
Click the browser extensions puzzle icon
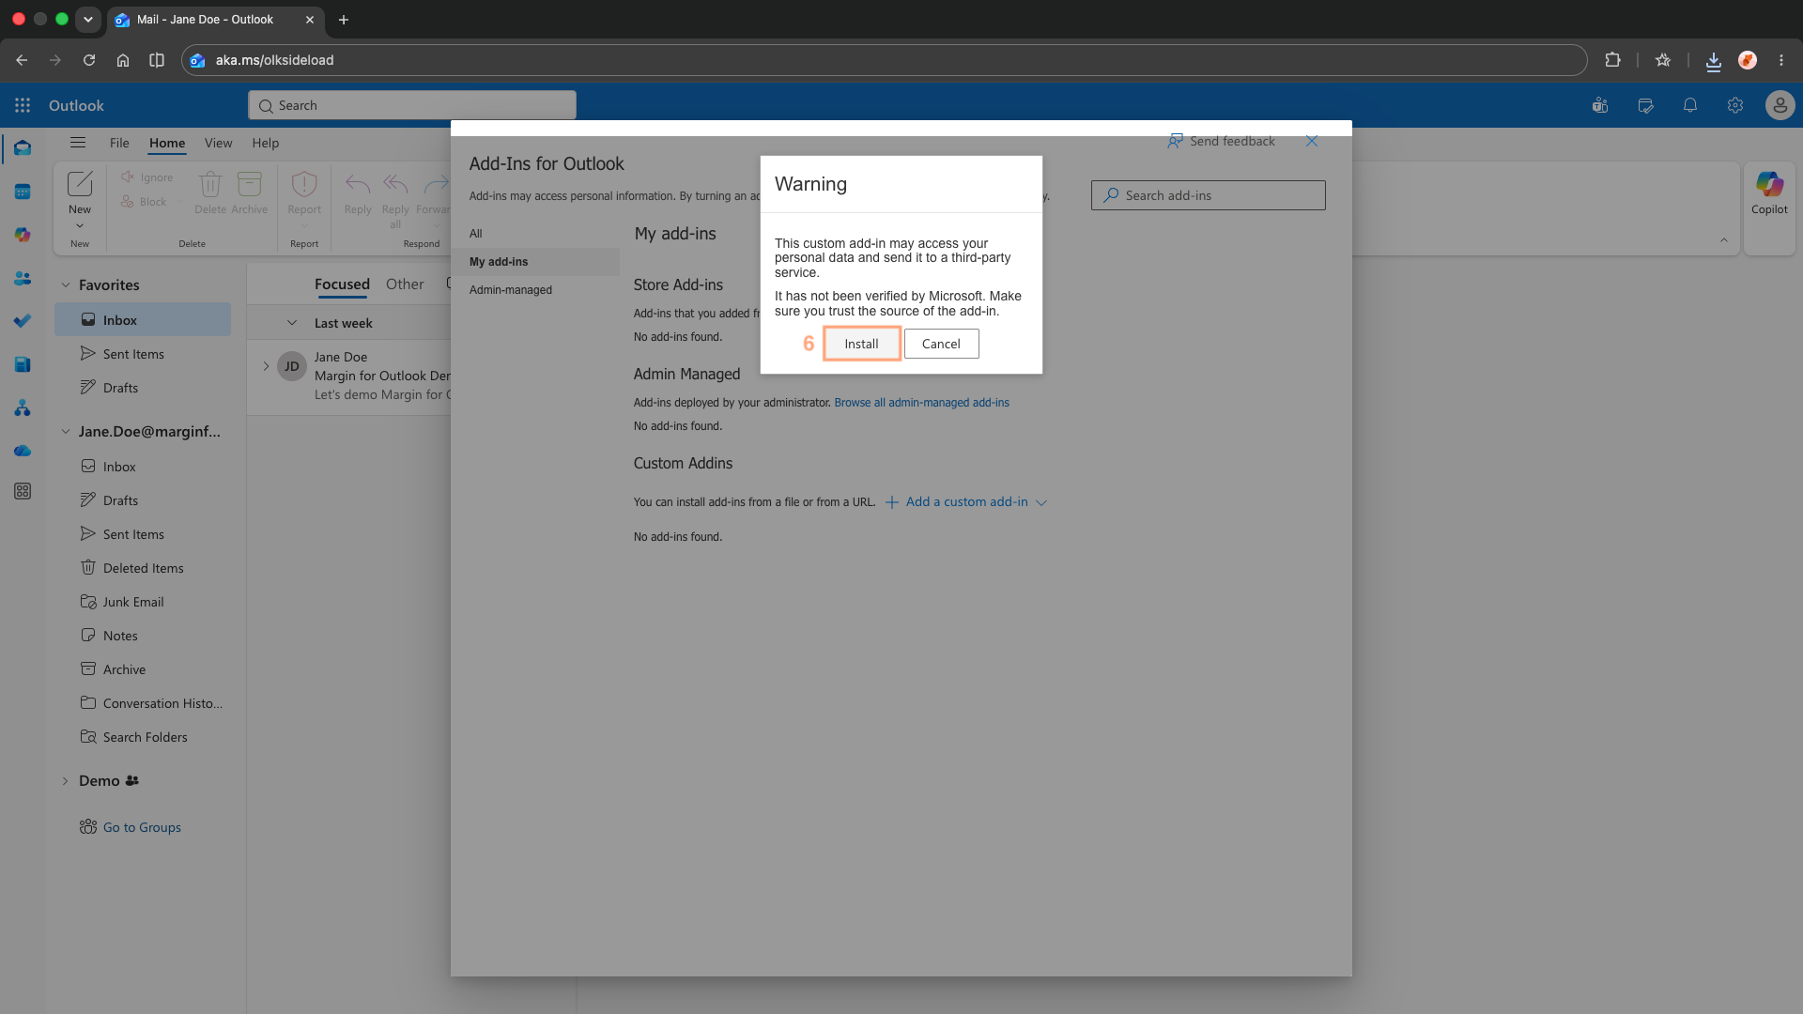[x=1612, y=60]
